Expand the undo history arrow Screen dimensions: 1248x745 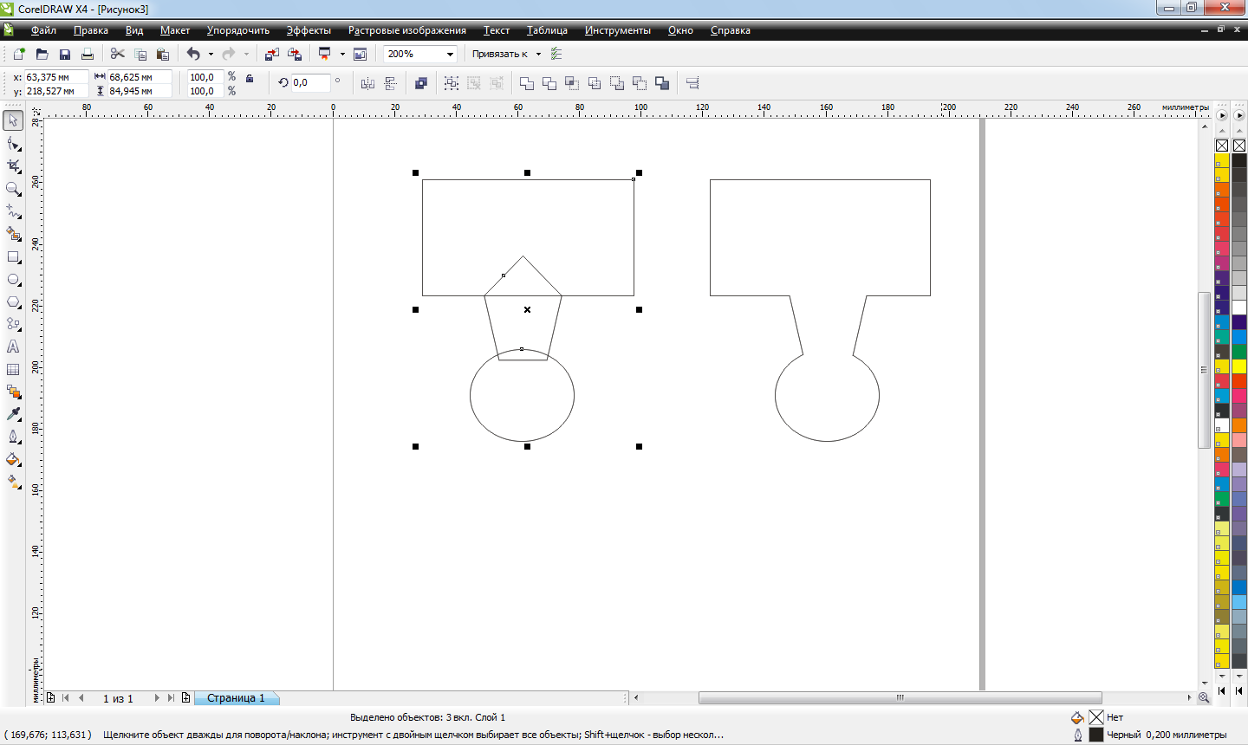click(x=211, y=54)
